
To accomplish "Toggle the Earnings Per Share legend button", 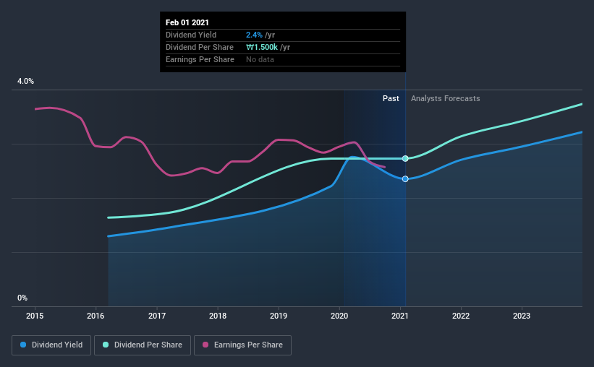I will (242, 345).
